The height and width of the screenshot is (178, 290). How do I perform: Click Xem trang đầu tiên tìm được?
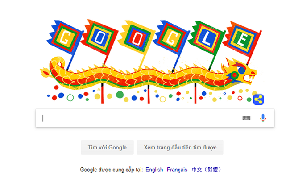coord(180,147)
